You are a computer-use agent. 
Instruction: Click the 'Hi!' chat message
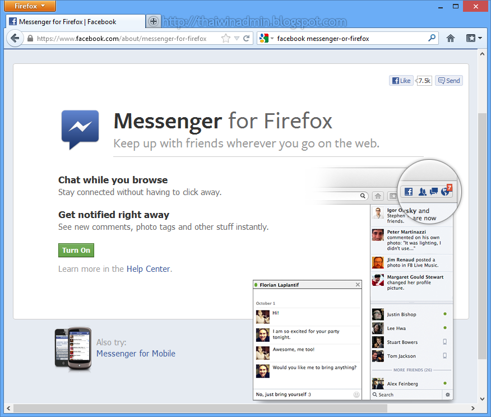[x=276, y=313]
